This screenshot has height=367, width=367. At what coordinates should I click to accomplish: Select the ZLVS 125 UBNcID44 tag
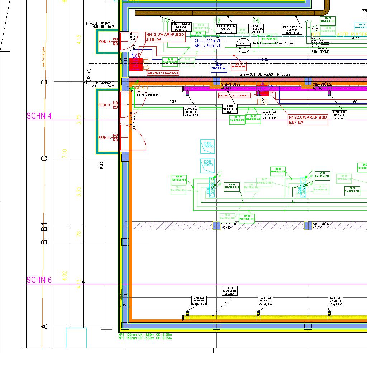pyautogui.click(x=191, y=111)
